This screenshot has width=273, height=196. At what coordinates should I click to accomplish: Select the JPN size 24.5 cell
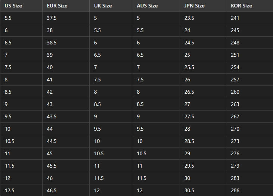[189, 43]
